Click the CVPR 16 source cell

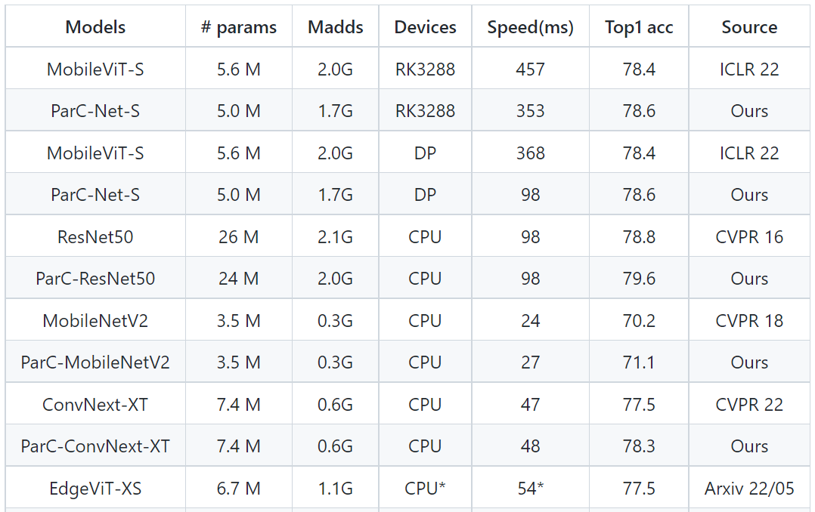pos(749,237)
